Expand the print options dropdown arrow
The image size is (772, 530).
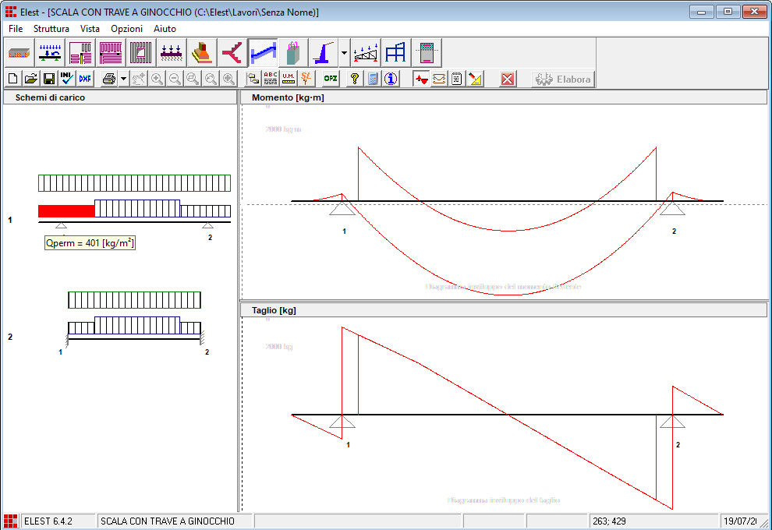point(123,79)
